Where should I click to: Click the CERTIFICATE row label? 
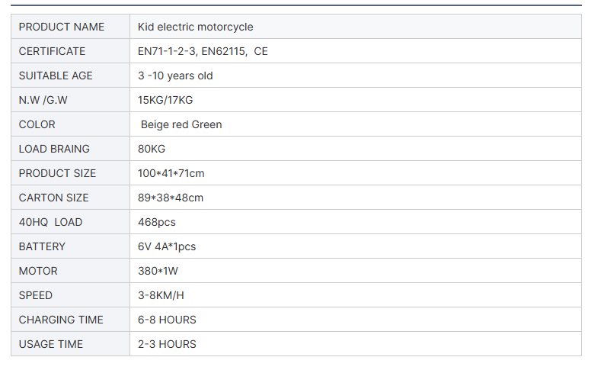[x=52, y=51]
